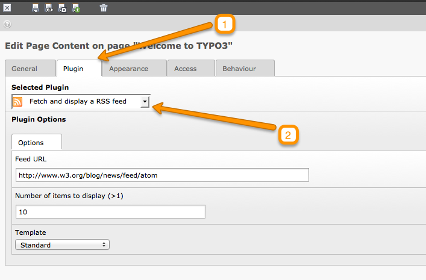Screen dimensions: 426x280
Task: Click the orange annotation marker 2
Action: (x=288, y=135)
